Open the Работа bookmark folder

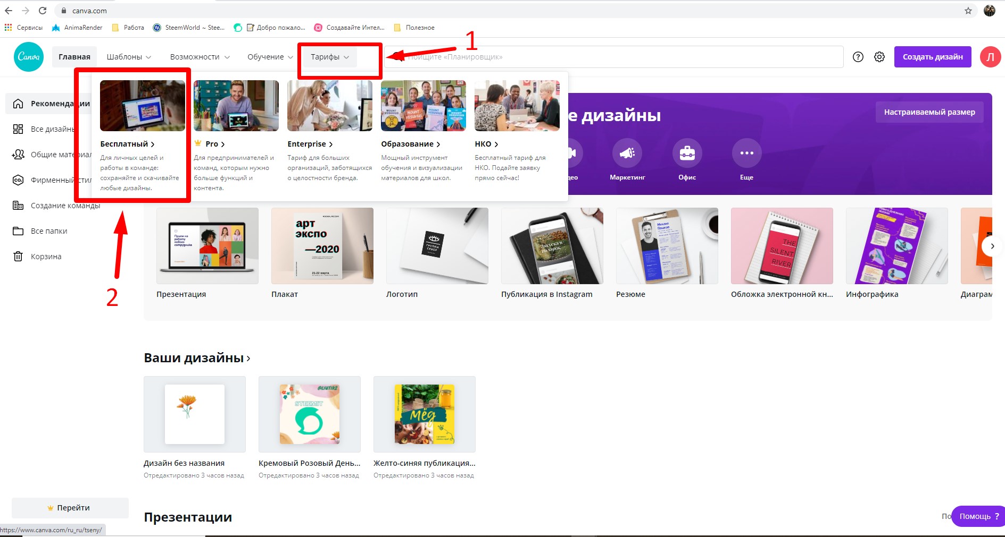(x=128, y=28)
